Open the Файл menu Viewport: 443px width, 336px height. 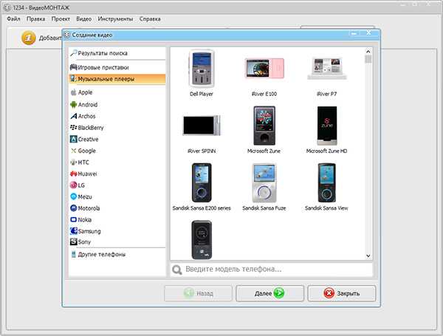point(13,19)
